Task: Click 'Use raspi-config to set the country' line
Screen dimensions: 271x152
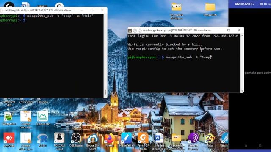Action: tap(175, 49)
